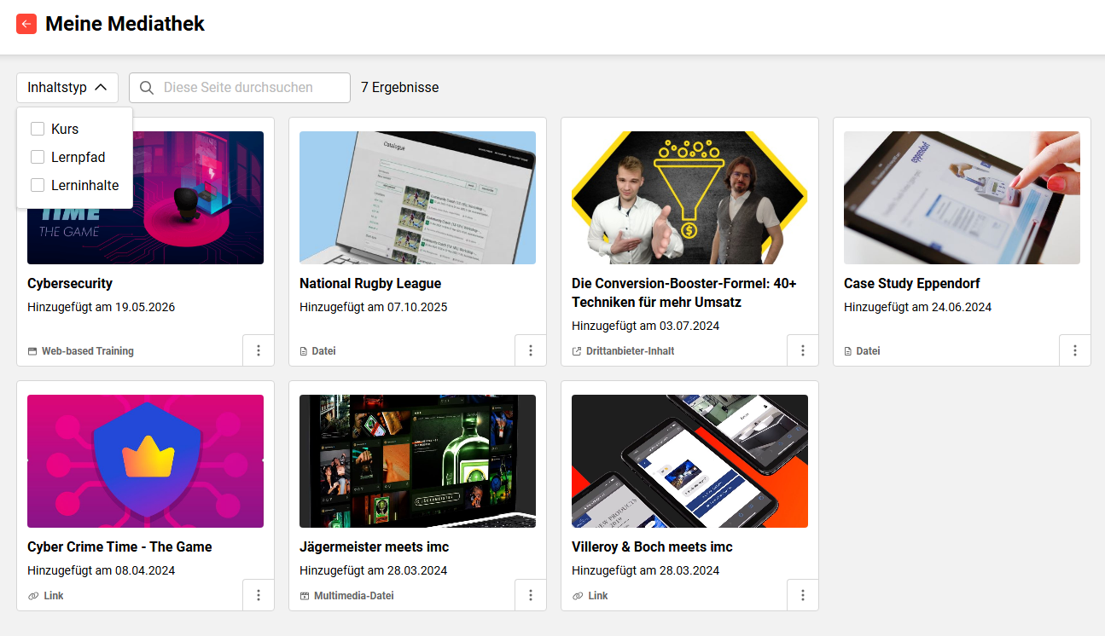Image resolution: width=1105 pixels, height=636 pixels.
Task: Click Datei icon on Case Study Eppendorf card
Action: point(848,351)
